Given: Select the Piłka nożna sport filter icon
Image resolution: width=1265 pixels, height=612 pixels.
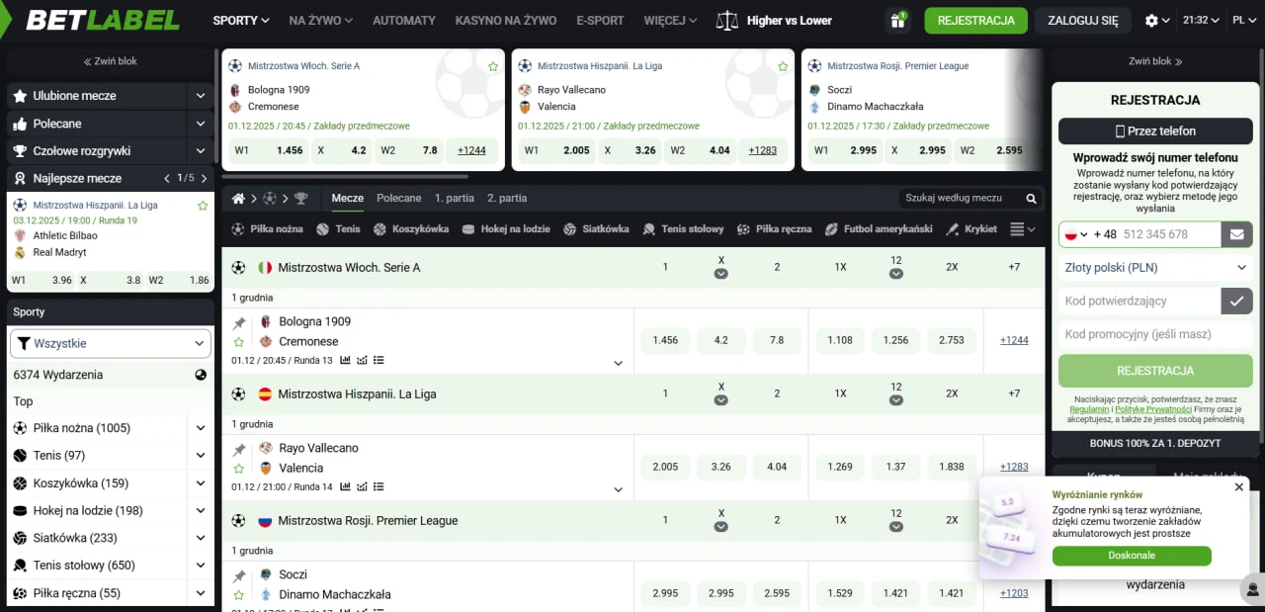Looking at the screenshot, I should (x=237, y=228).
